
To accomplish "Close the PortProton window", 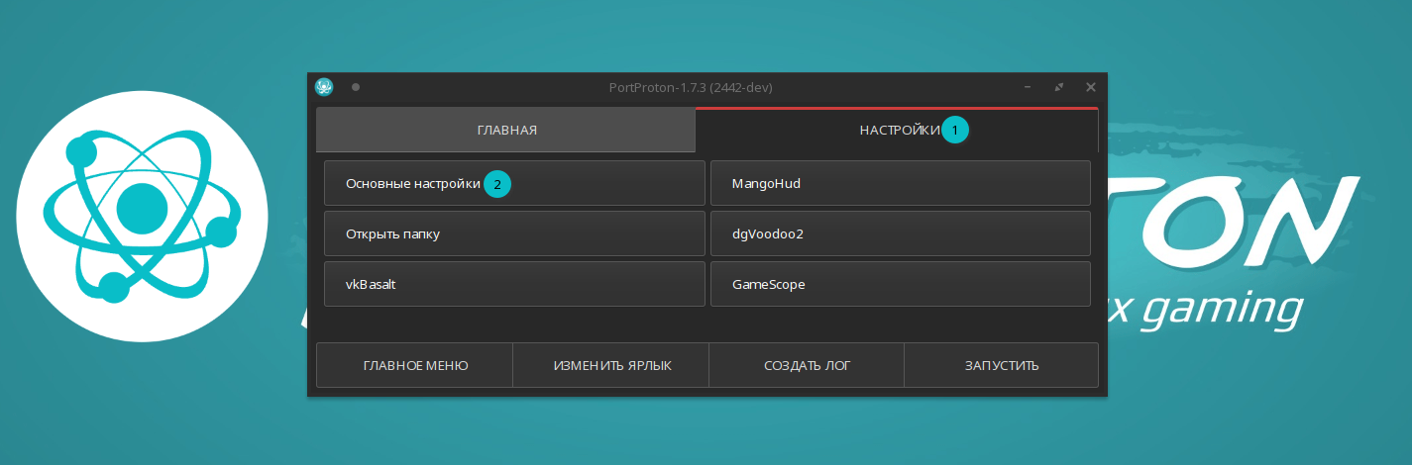I will click(x=1091, y=87).
